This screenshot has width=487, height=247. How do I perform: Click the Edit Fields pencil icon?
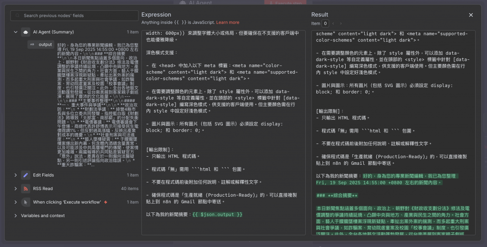[26, 175]
